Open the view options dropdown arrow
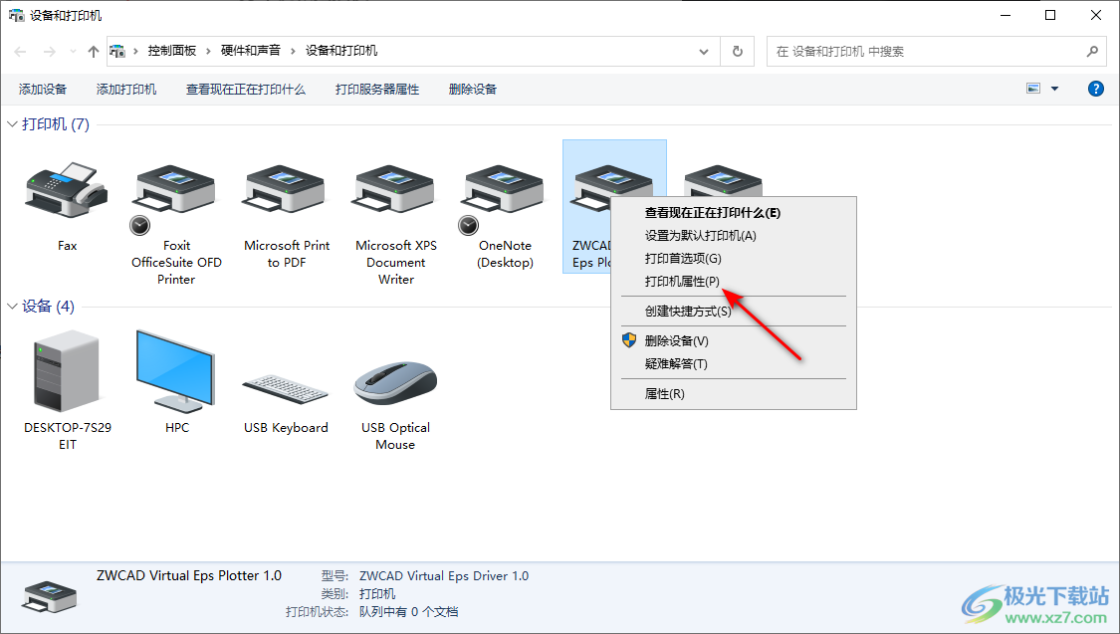Screen dimensions: 1120x634 point(1055,89)
